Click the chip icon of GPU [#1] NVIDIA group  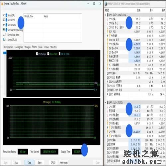(108, 103)
